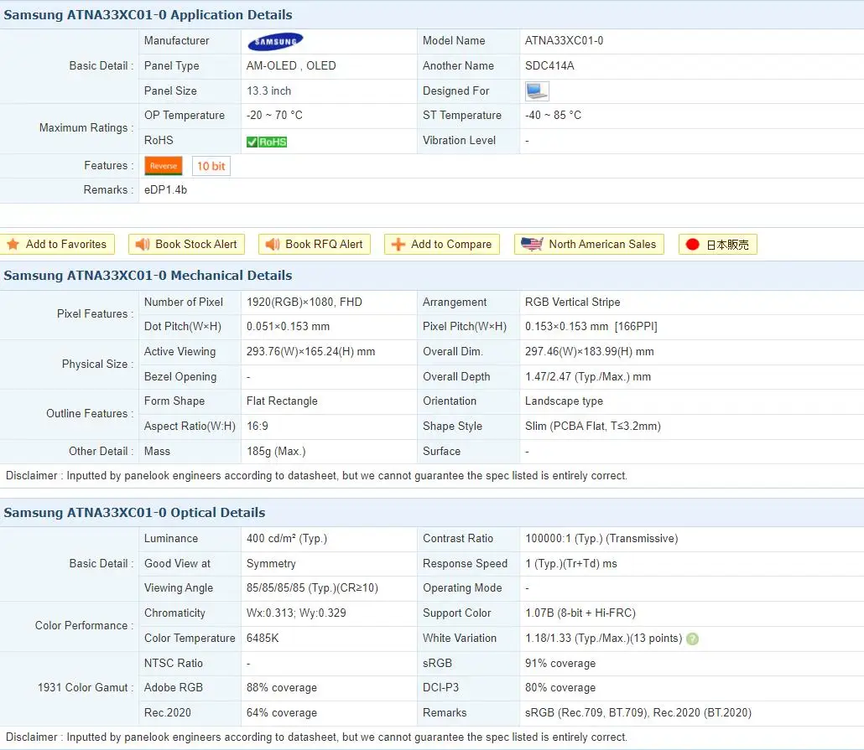Click the 1.18/1.33 white variation value

coord(603,639)
